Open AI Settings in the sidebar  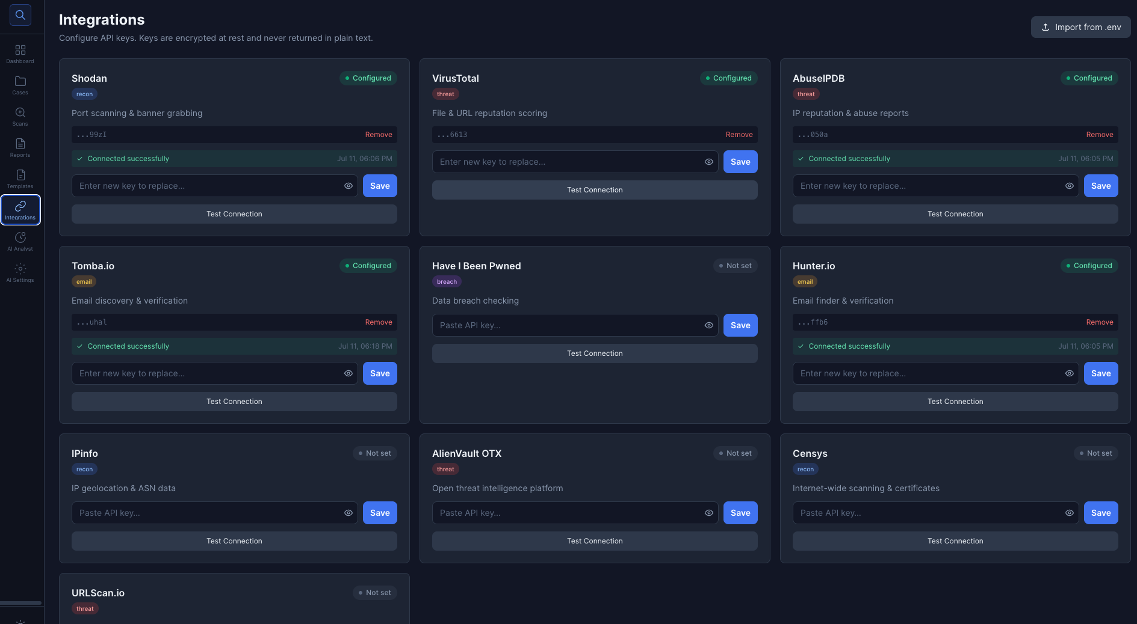coord(20,272)
